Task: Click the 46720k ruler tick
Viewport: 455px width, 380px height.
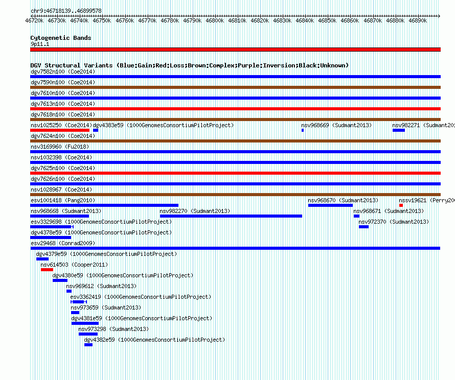Action: coord(34,20)
